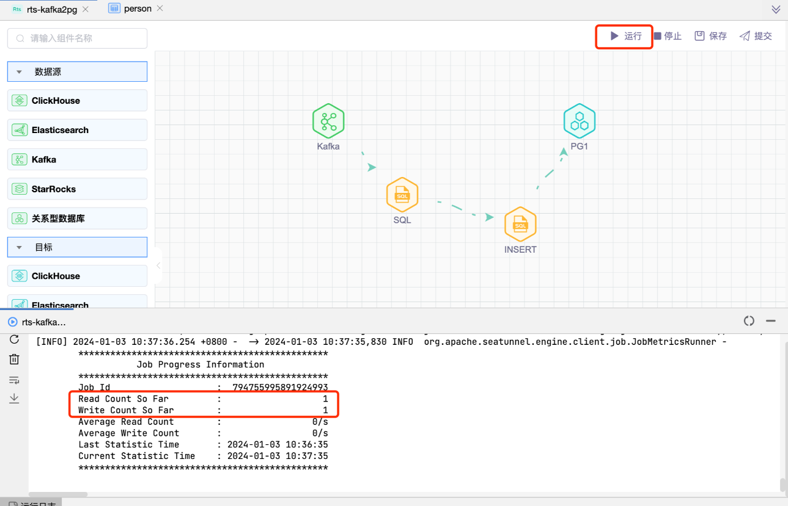The image size is (788, 506).
Task: Click the Kafka node on canvas
Action: coord(328,121)
